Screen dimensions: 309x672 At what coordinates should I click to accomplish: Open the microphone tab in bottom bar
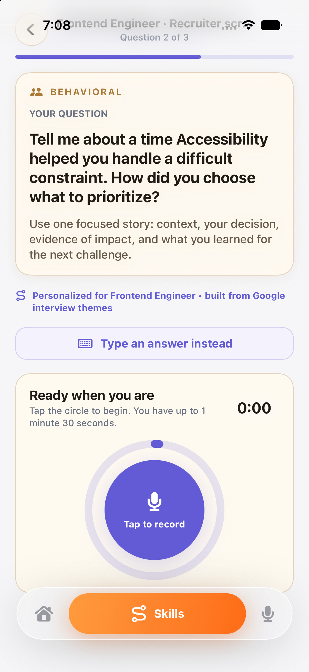click(x=267, y=614)
